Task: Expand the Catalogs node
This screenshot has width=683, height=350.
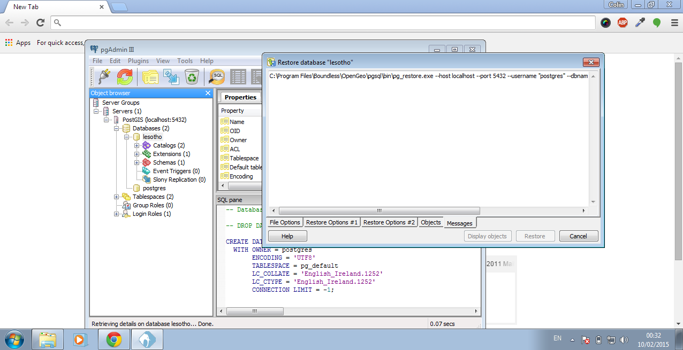Action: click(x=137, y=145)
